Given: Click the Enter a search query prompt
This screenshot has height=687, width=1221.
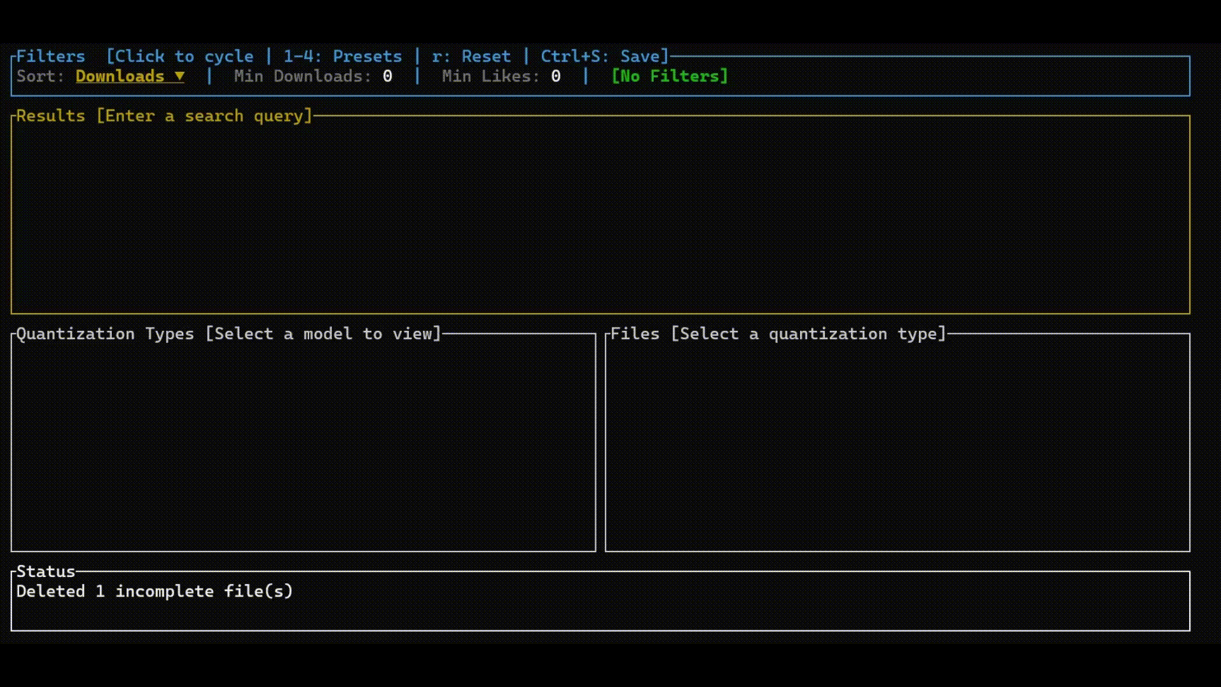Looking at the screenshot, I should [x=204, y=116].
